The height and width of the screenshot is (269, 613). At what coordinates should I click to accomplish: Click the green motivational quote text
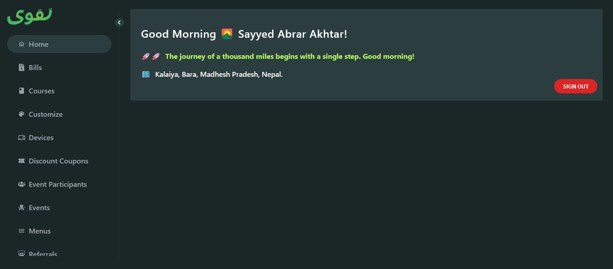[289, 57]
